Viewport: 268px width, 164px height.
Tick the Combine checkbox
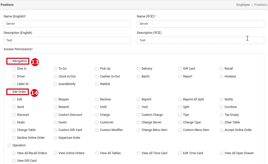(x=222, y=107)
